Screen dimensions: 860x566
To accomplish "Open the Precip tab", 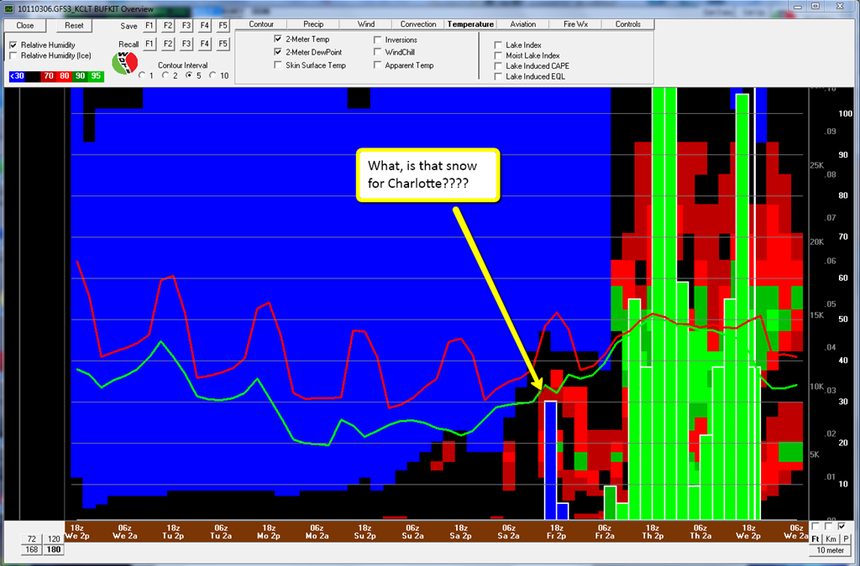I will [313, 24].
